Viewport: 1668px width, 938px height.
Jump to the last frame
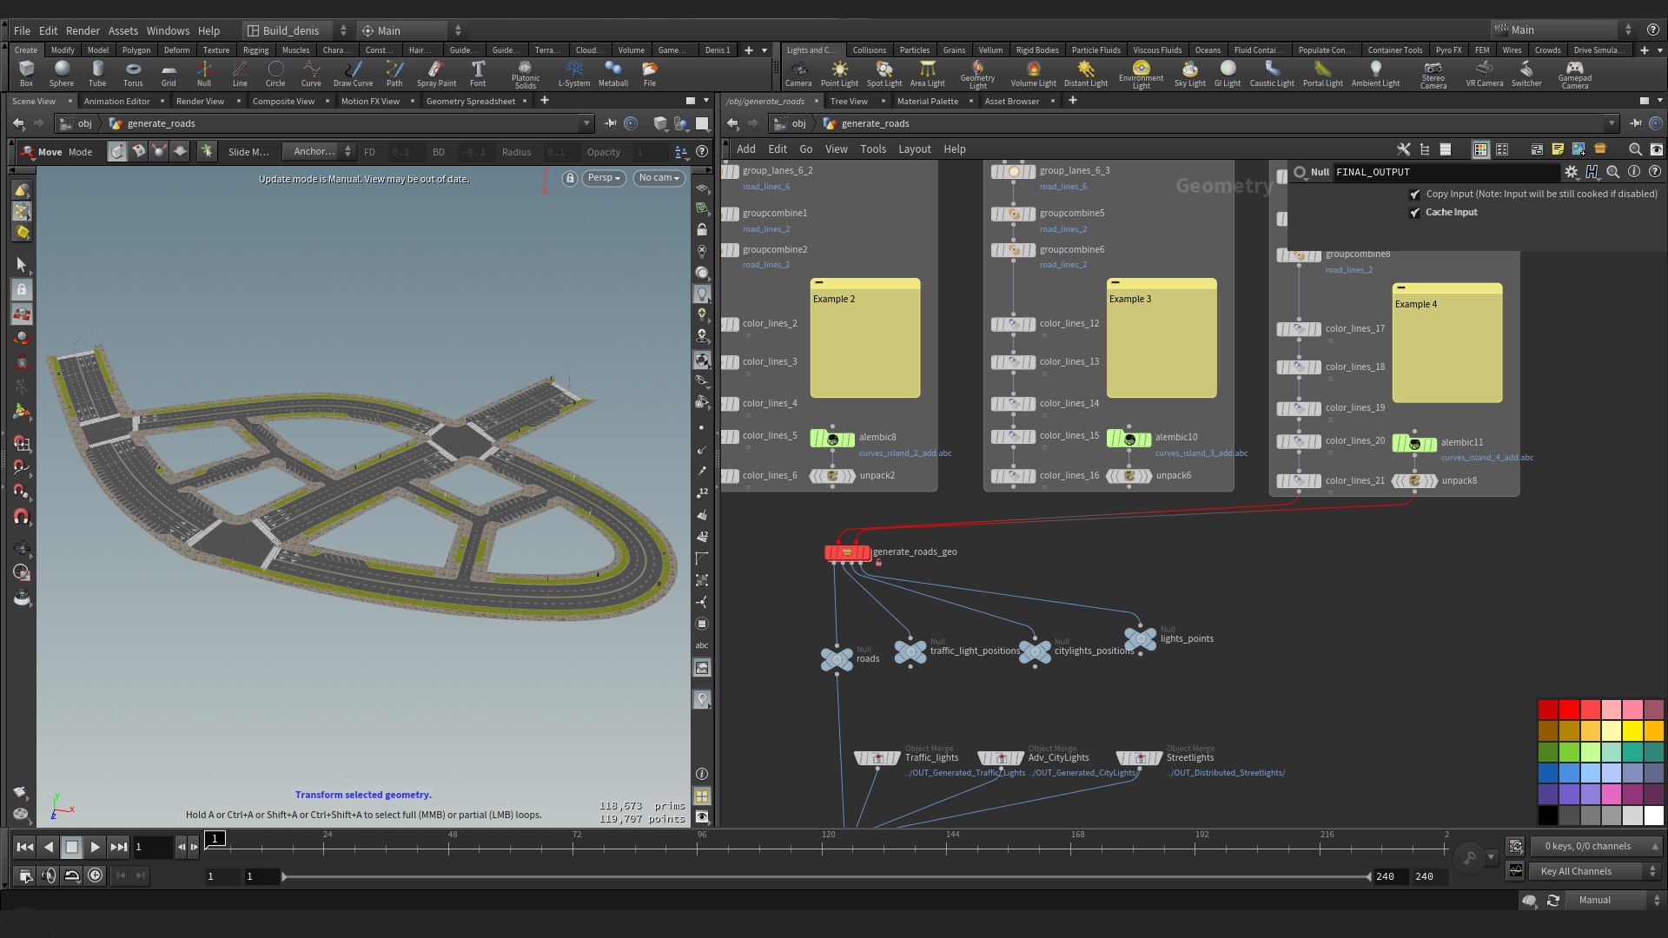click(x=119, y=847)
